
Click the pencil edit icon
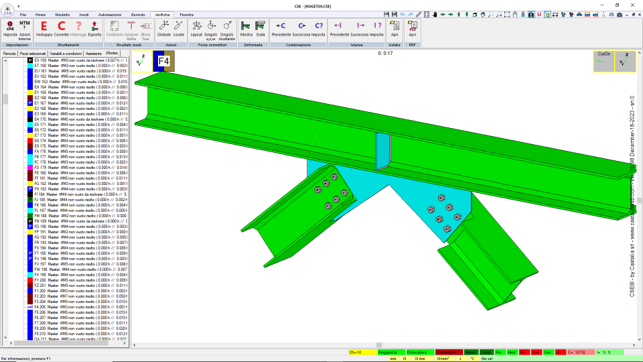coord(418,14)
